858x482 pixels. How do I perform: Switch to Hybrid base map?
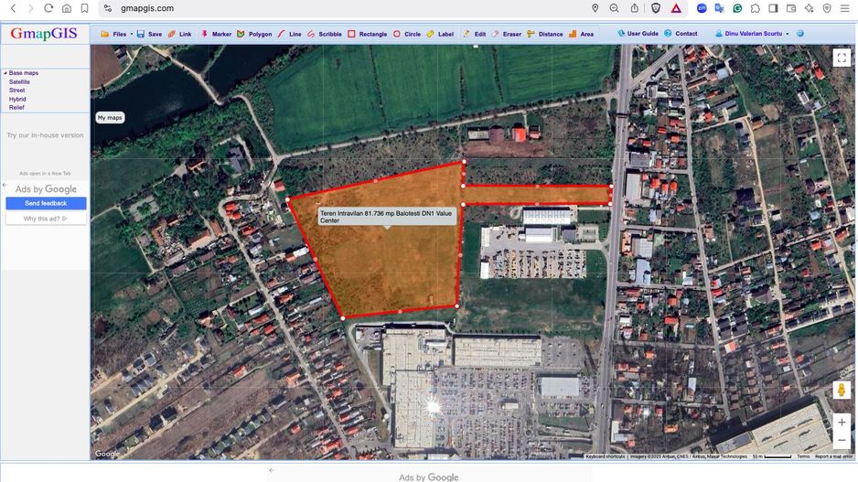pyautogui.click(x=17, y=99)
